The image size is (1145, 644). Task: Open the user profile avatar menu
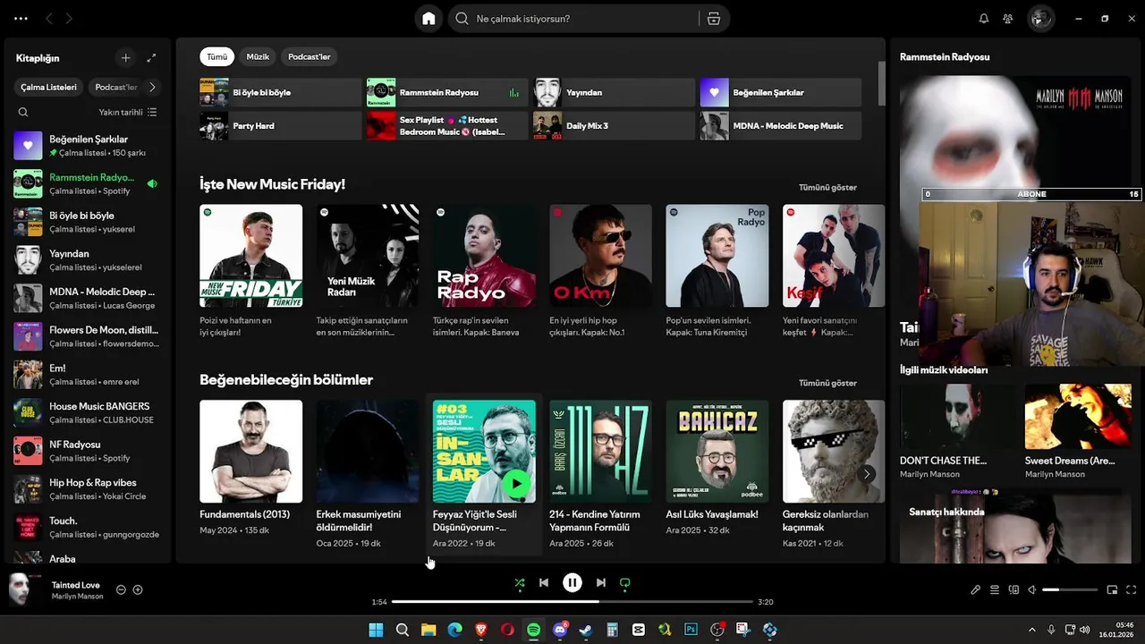click(x=1040, y=19)
